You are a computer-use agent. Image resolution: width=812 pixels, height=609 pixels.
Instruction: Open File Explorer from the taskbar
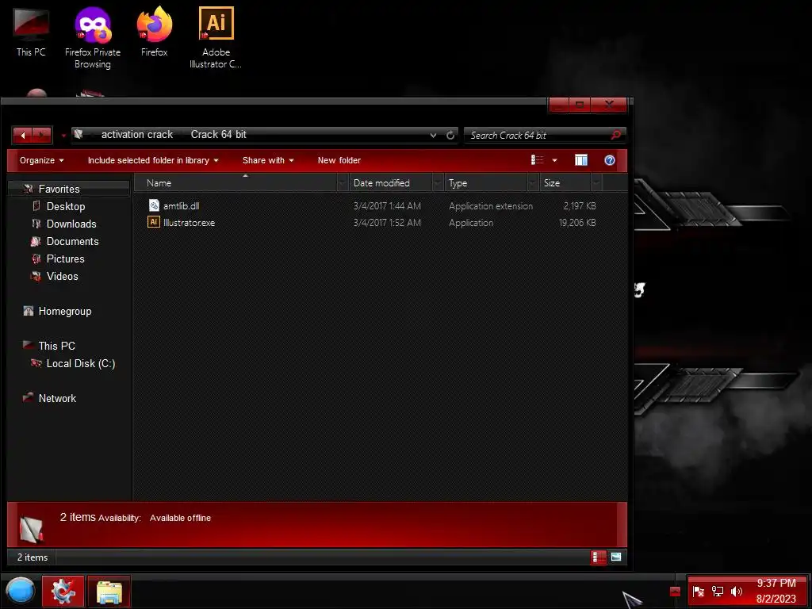[109, 592]
